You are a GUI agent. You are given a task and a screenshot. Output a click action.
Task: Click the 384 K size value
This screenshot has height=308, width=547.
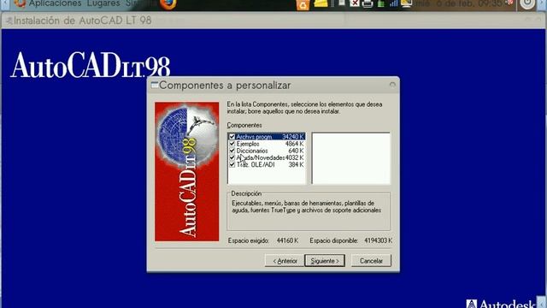point(297,164)
